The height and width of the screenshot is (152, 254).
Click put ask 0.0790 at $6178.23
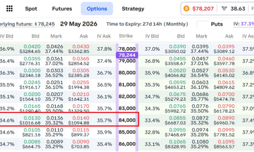click(224, 108)
